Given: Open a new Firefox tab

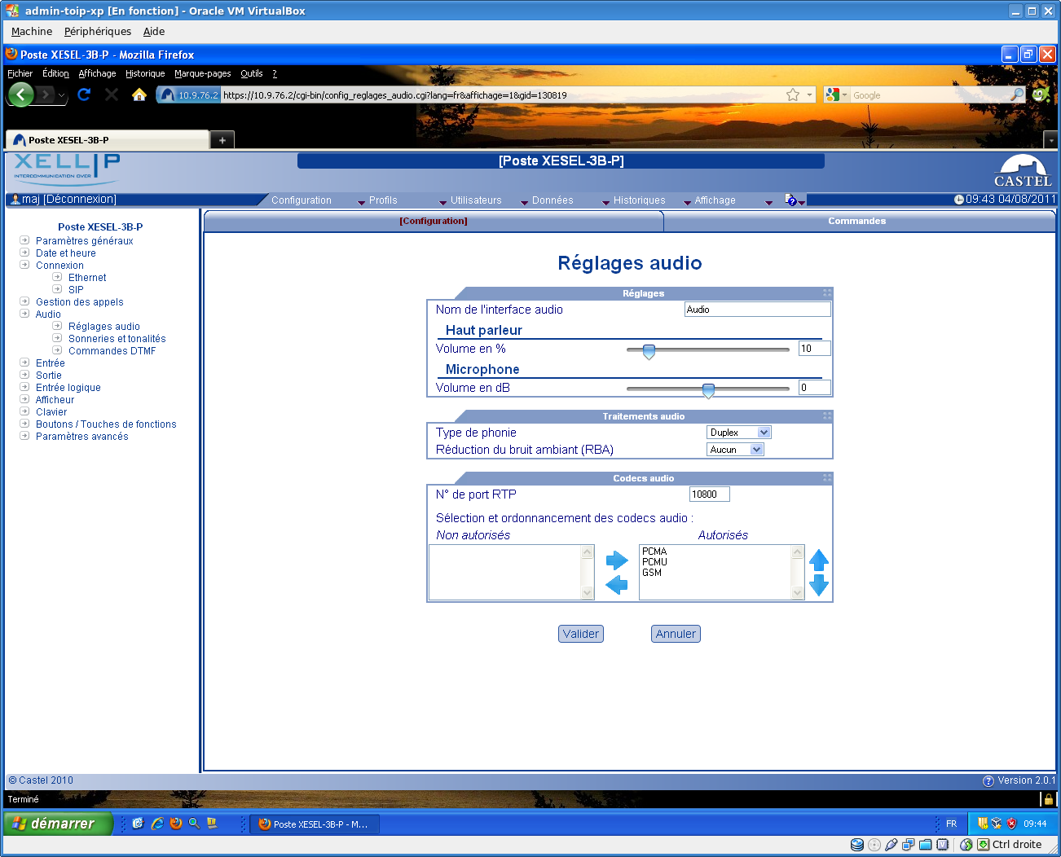Looking at the screenshot, I should pyautogui.click(x=222, y=140).
